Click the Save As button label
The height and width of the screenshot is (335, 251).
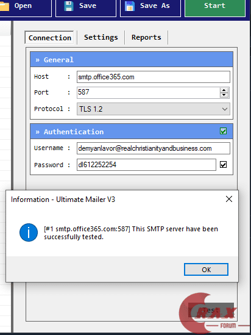(x=155, y=5)
